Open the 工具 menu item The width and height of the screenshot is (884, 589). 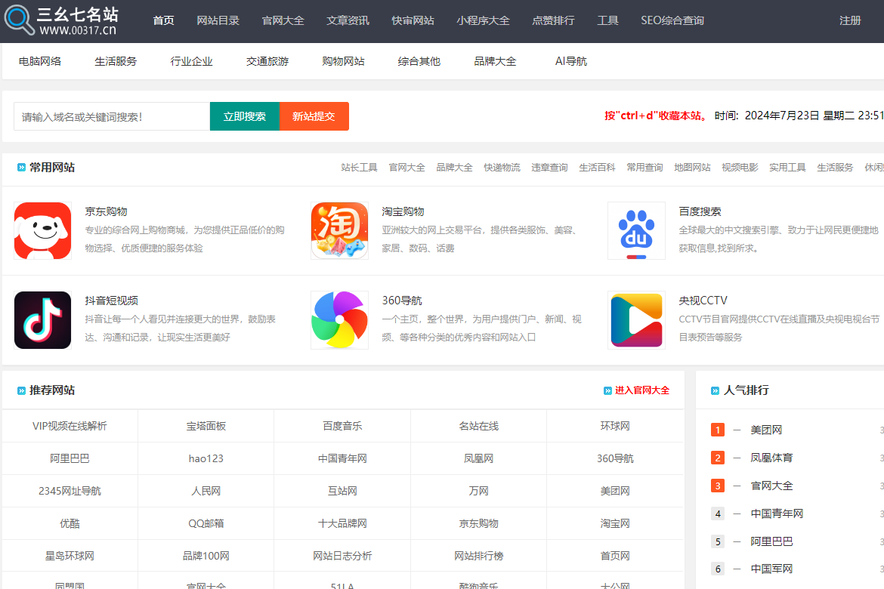607,21
